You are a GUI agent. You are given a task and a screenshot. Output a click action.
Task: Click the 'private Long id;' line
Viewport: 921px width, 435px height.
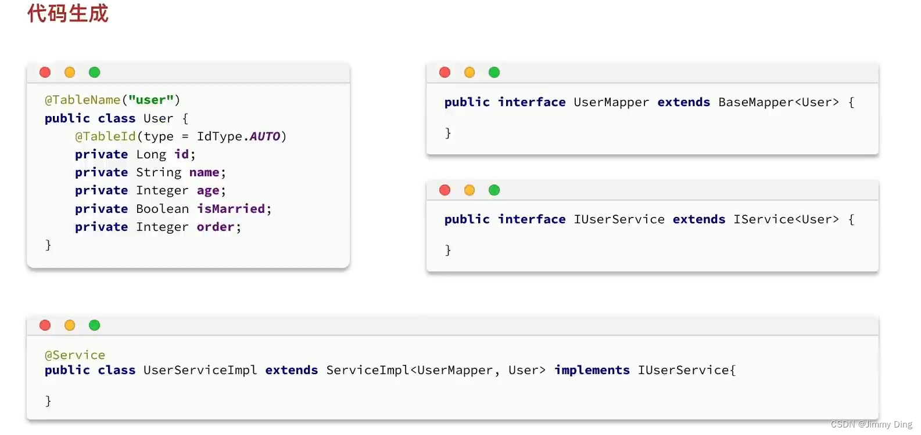135,154
